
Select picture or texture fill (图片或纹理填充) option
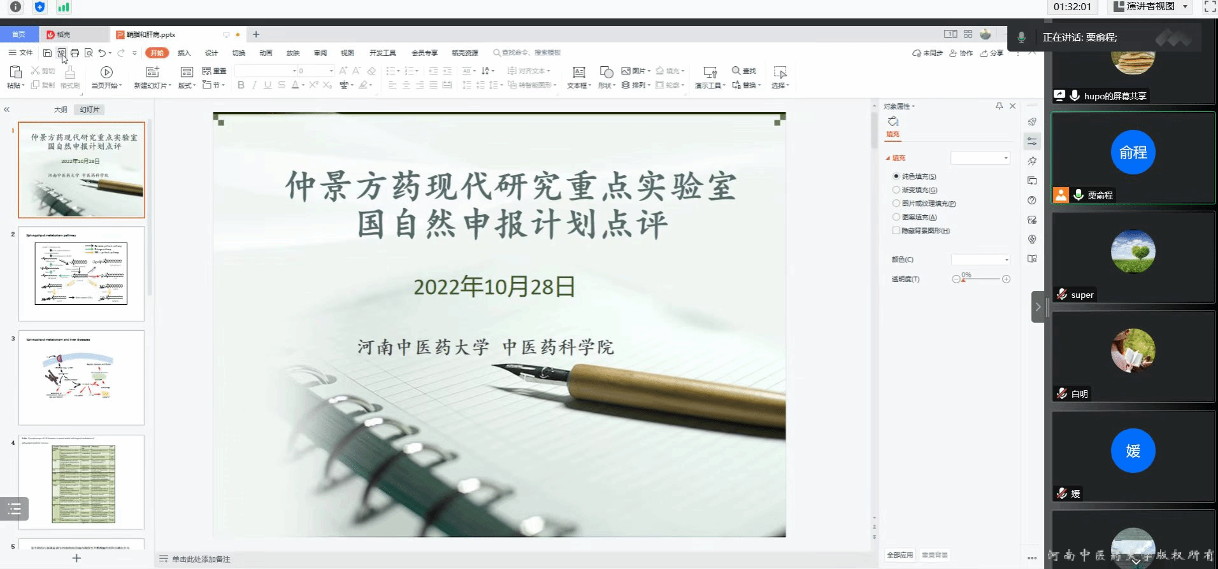[x=896, y=204]
